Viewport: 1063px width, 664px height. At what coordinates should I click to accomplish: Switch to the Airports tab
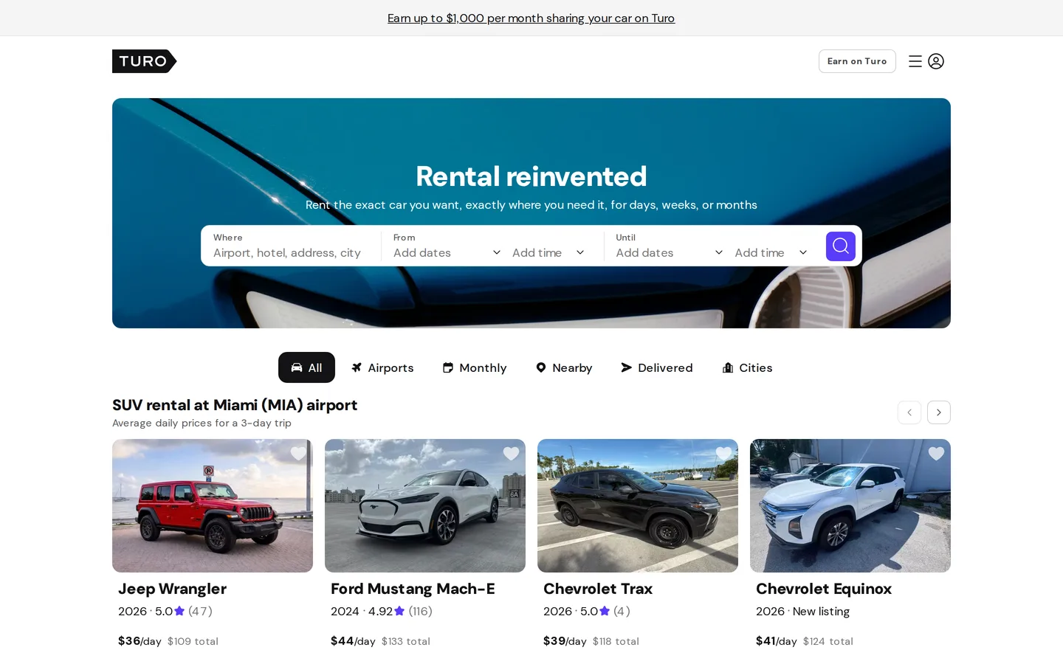pyautogui.click(x=382, y=367)
